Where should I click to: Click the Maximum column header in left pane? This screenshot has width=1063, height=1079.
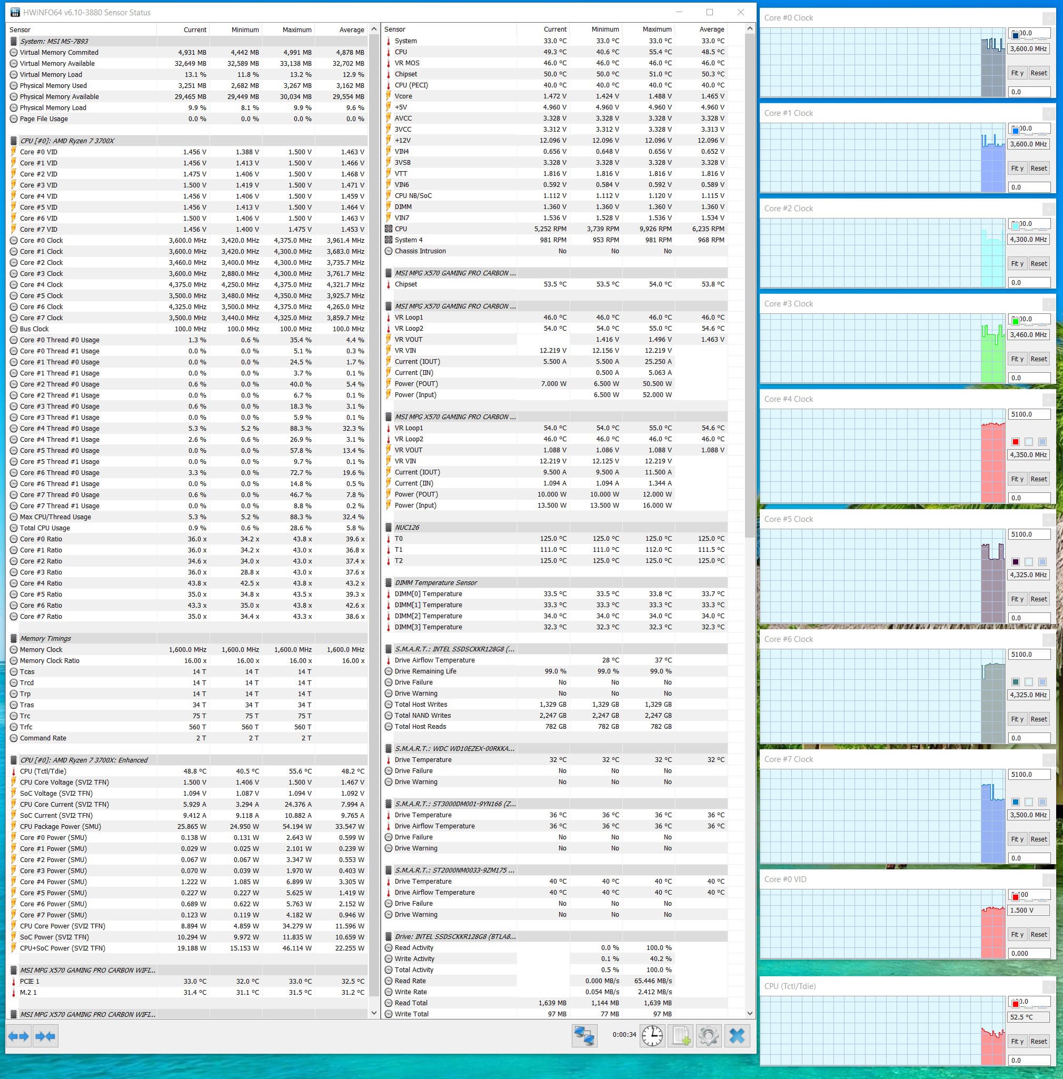(x=296, y=29)
